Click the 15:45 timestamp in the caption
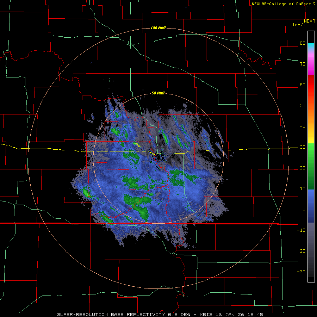Image resolution: width=317 pixels, height=317 pixels. [256, 315]
